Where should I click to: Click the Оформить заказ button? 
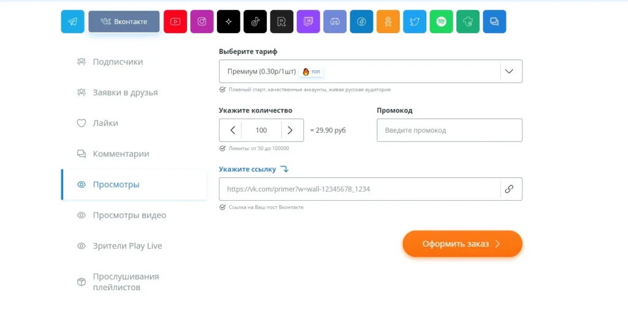point(462,244)
